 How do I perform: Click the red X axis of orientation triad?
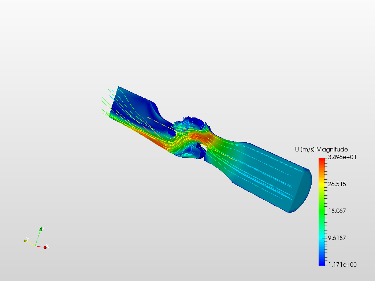click(x=40, y=247)
